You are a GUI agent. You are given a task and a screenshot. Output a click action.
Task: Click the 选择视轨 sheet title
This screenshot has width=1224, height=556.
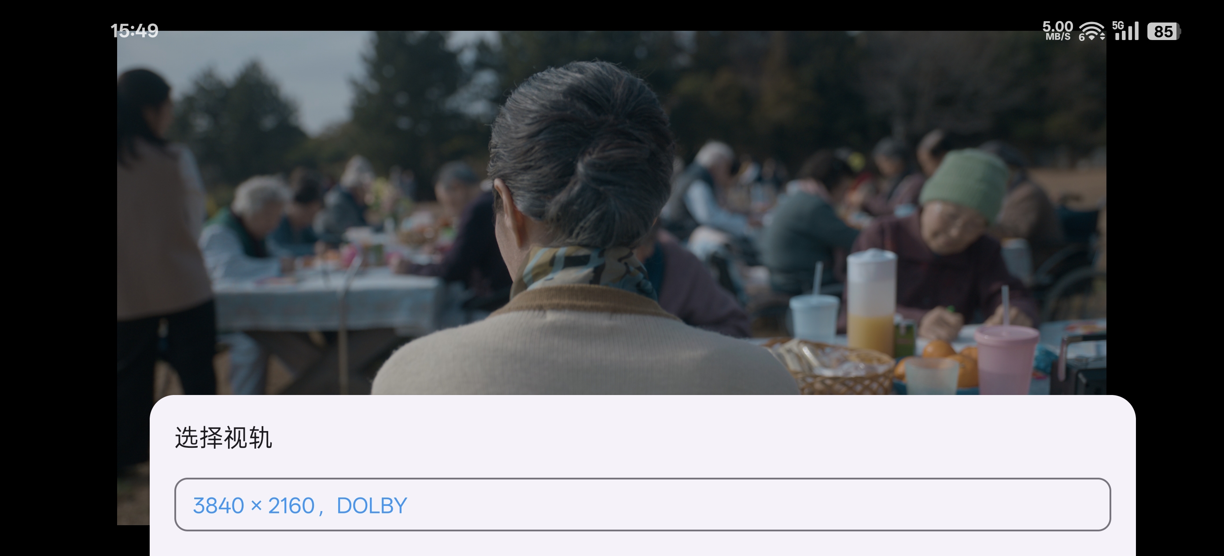point(223,437)
